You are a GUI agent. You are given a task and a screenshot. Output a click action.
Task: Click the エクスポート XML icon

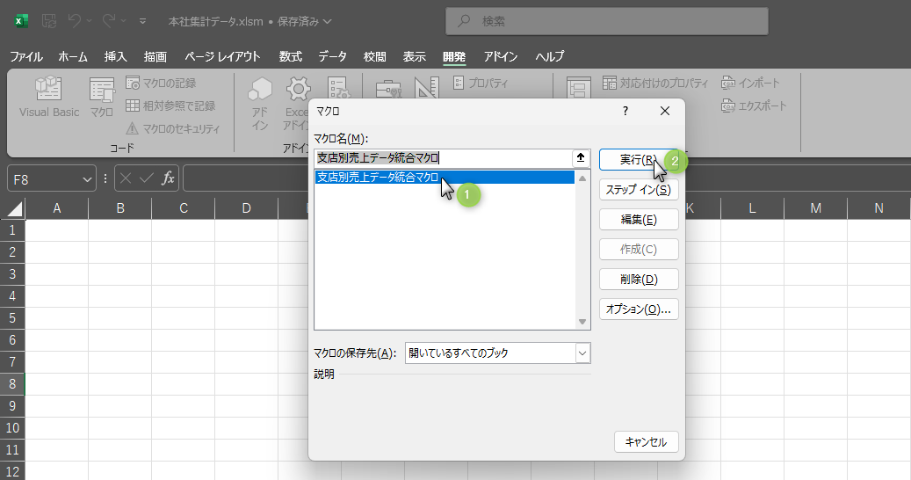tap(728, 105)
